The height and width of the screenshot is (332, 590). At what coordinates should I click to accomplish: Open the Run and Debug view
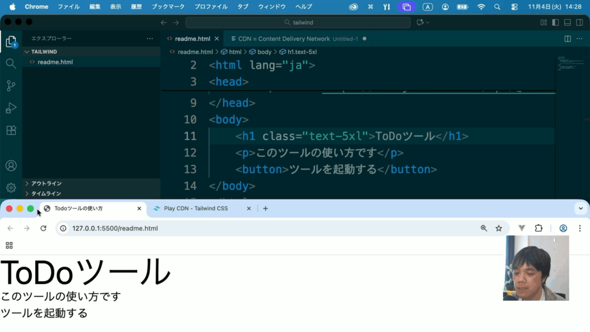[x=10, y=108]
